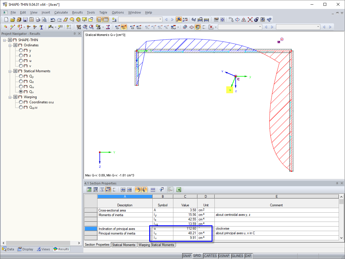Click the warping ω toolbar icon
345x259 pixels.
pyautogui.click(x=132, y=27)
